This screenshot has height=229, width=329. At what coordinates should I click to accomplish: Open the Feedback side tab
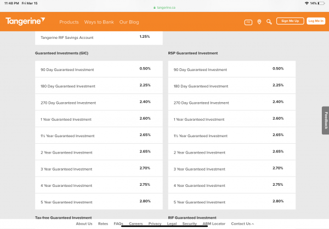325,120
